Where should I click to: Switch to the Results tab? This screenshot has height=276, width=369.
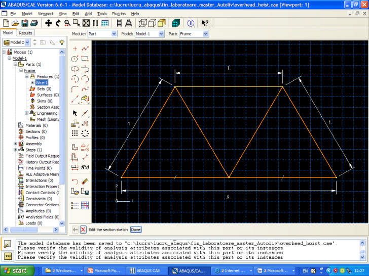pyautogui.click(x=25, y=33)
